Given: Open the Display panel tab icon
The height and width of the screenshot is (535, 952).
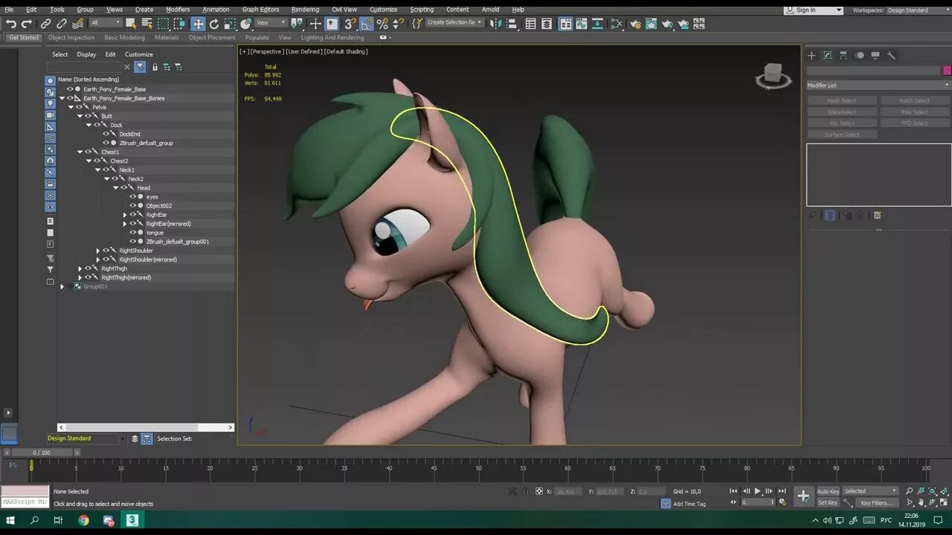Looking at the screenshot, I should [875, 55].
